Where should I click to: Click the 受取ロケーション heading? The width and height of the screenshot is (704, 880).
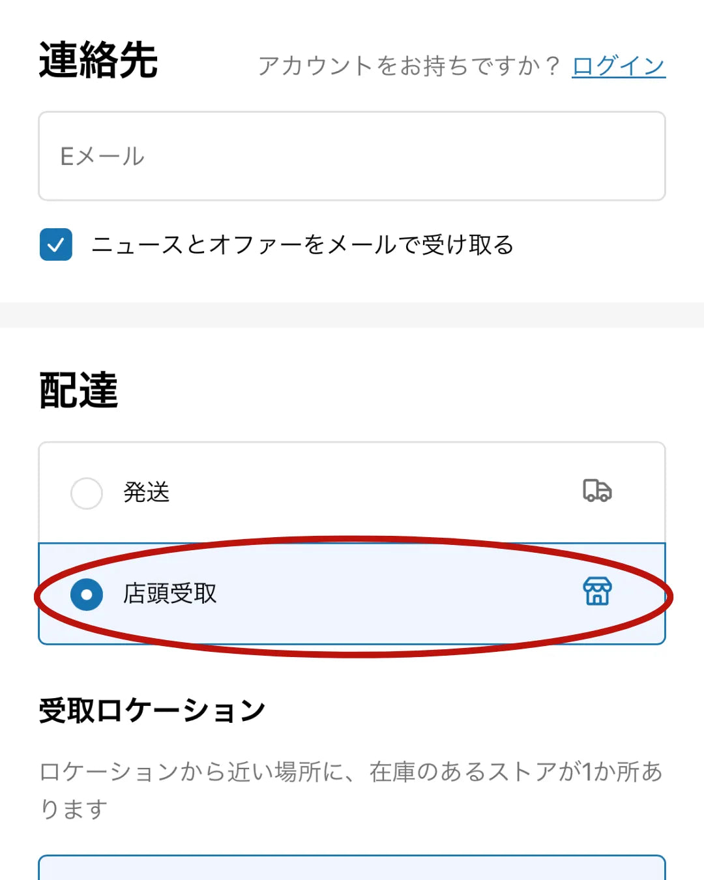pos(151,711)
